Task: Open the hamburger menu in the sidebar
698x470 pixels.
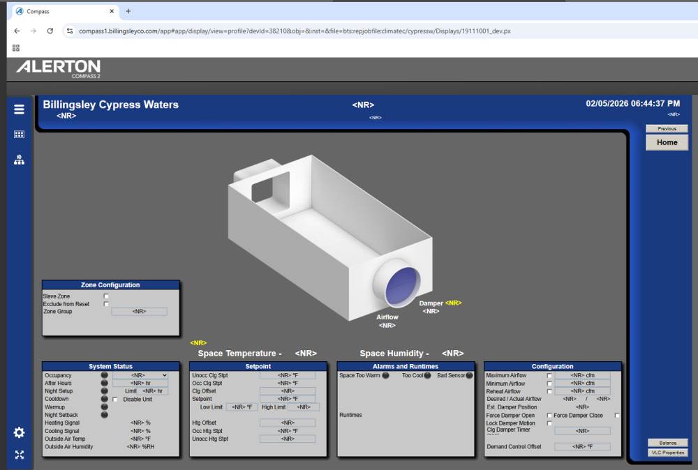Action: click(19, 109)
